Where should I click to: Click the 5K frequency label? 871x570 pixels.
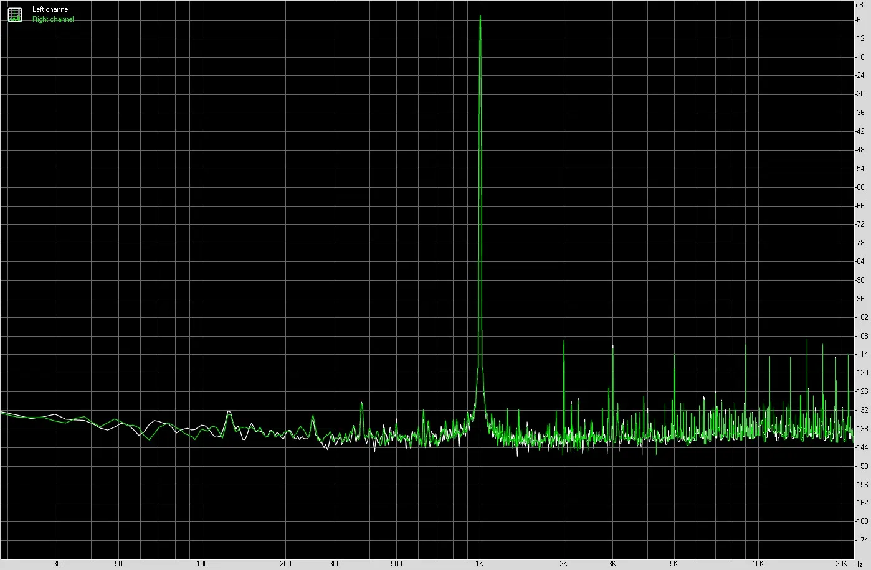pyautogui.click(x=674, y=564)
